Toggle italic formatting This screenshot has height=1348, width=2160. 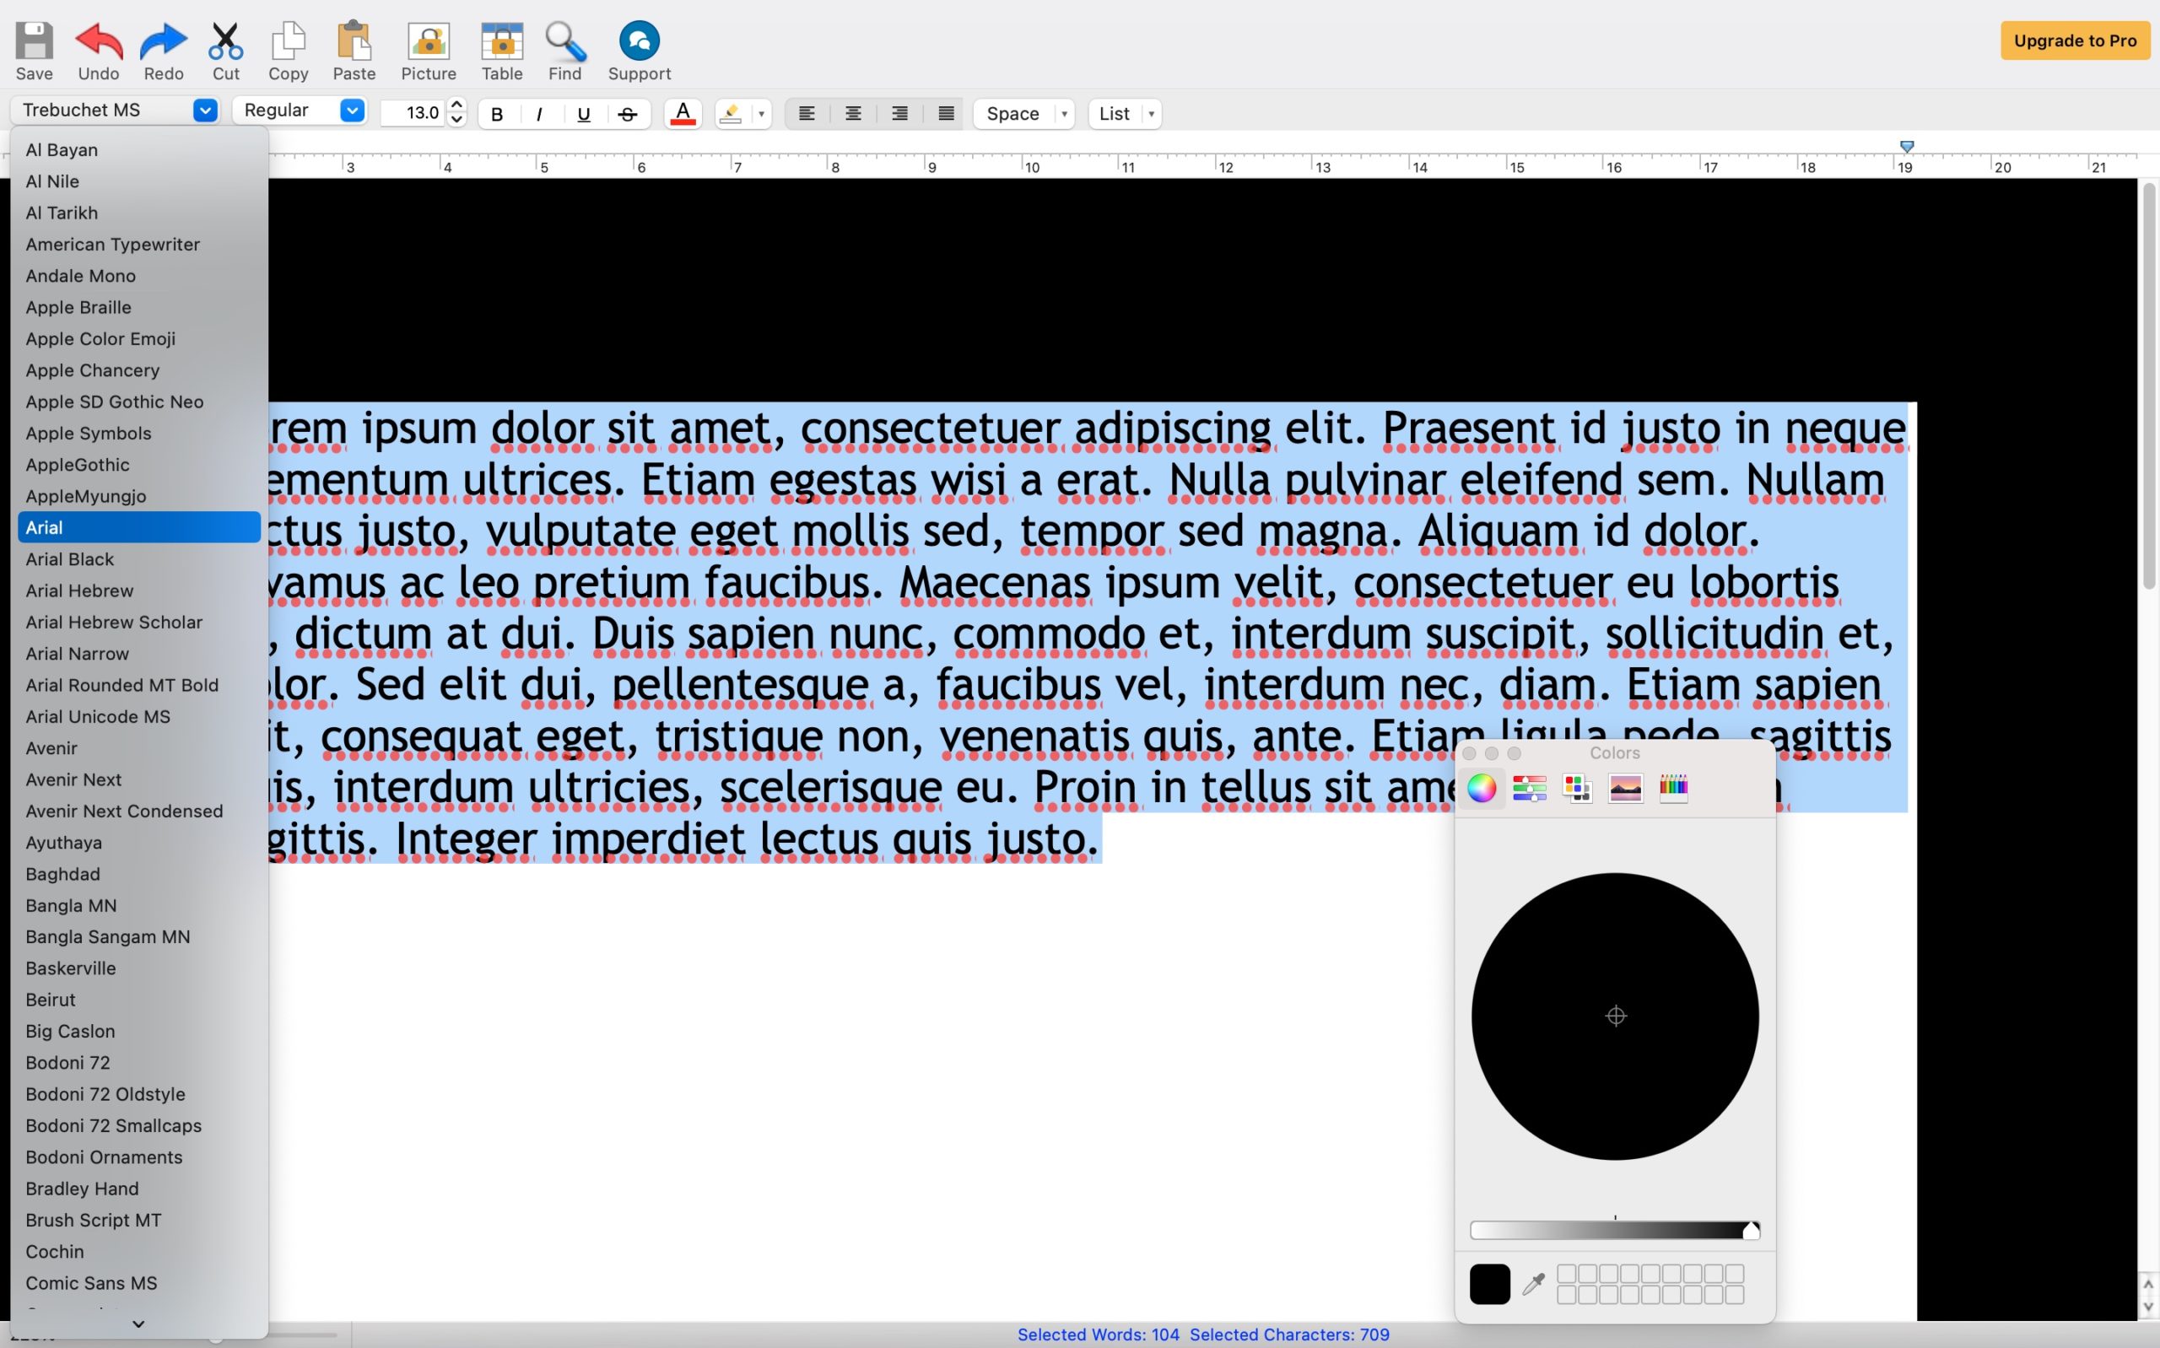coord(539,114)
